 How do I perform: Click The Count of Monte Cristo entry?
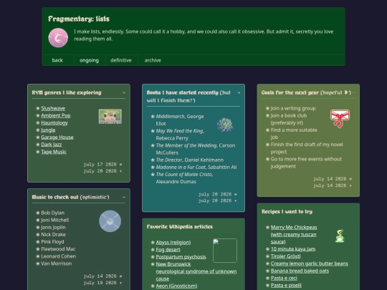pos(184,178)
